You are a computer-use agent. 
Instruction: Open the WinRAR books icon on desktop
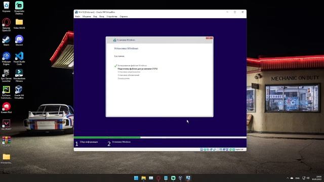tap(6, 142)
